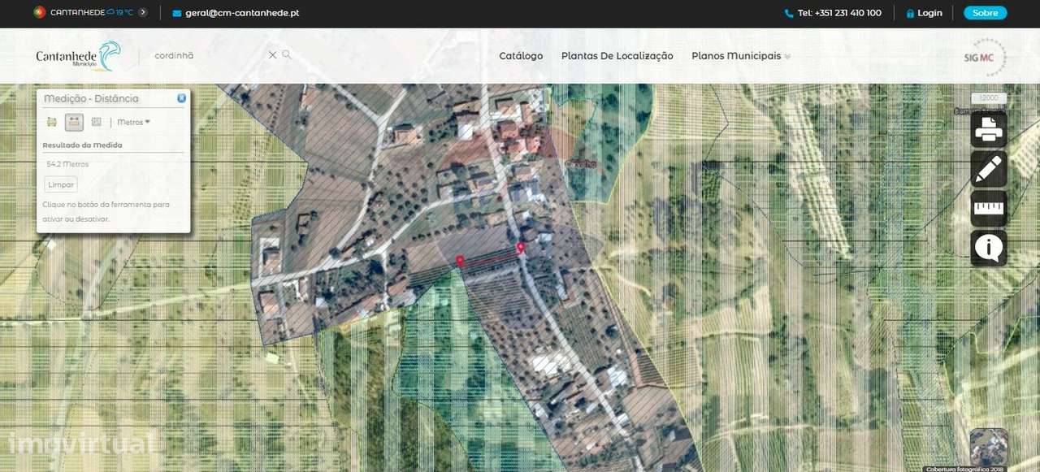Click the right red measurement marker
The image size is (1040, 472).
pos(521,247)
